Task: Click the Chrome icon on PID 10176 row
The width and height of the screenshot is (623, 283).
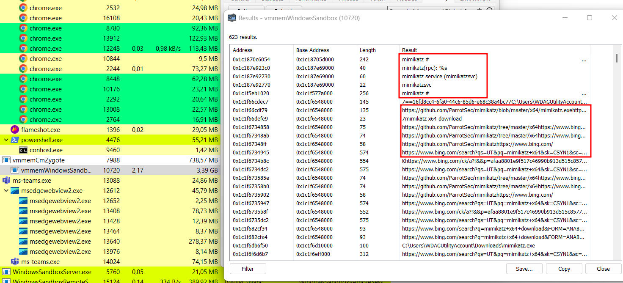Action: coord(23,89)
